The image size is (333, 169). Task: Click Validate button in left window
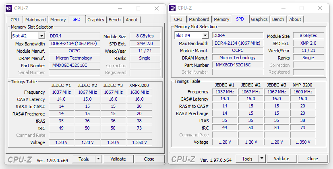coord(118,159)
